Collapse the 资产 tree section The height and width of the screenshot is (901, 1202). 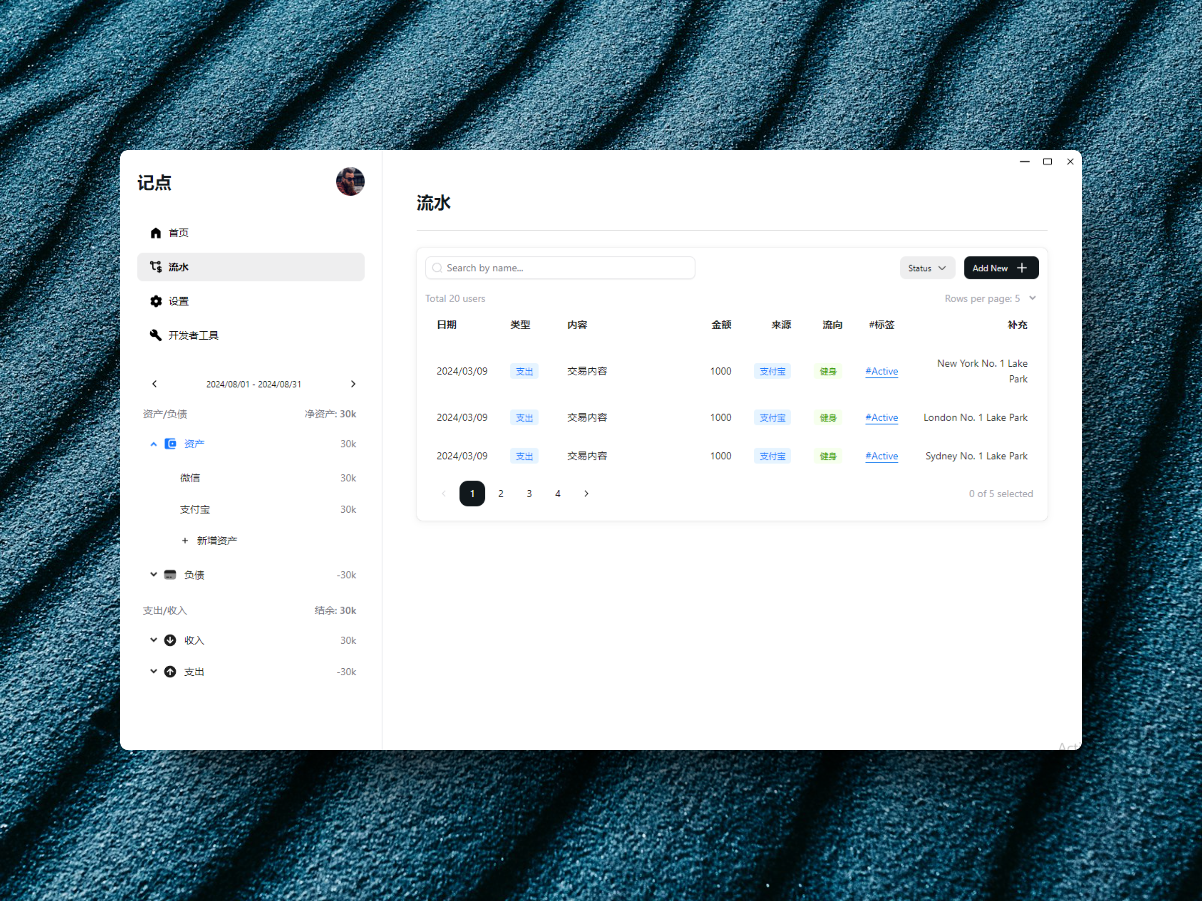(x=154, y=444)
